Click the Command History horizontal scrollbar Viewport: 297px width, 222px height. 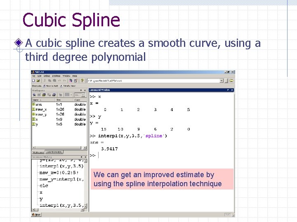pos(59,210)
